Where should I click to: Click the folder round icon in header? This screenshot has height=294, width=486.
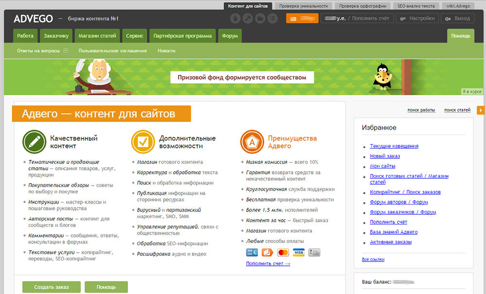click(260, 18)
